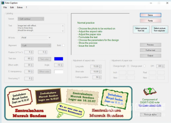Click the Demo button

(150, 15)
